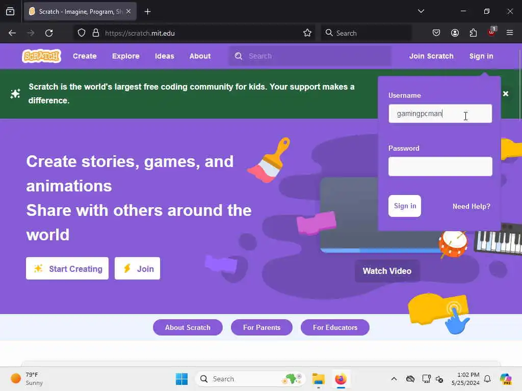
Task: Open the notifications bell icon
Action: [x=487, y=379]
